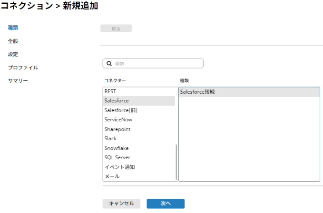Image resolution: width=323 pixels, height=213 pixels.
Task: Click the キャンセル button
Action: (x=121, y=203)
